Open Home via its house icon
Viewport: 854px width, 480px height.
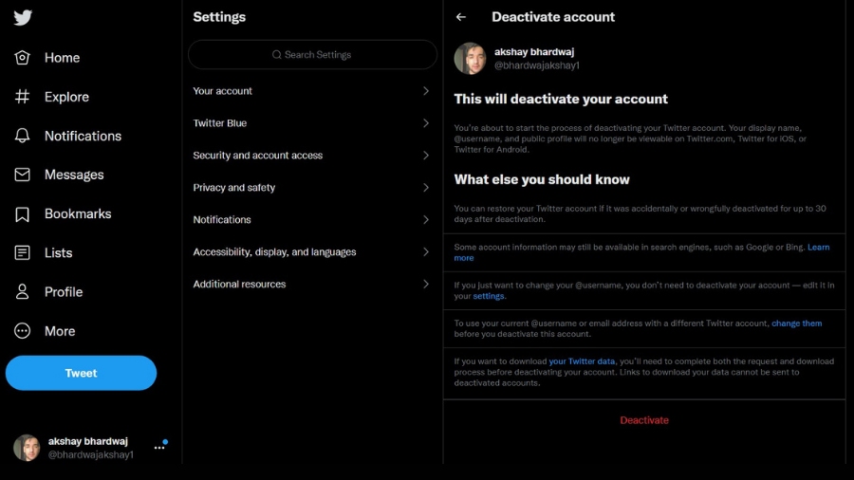[x=23, y=58]
